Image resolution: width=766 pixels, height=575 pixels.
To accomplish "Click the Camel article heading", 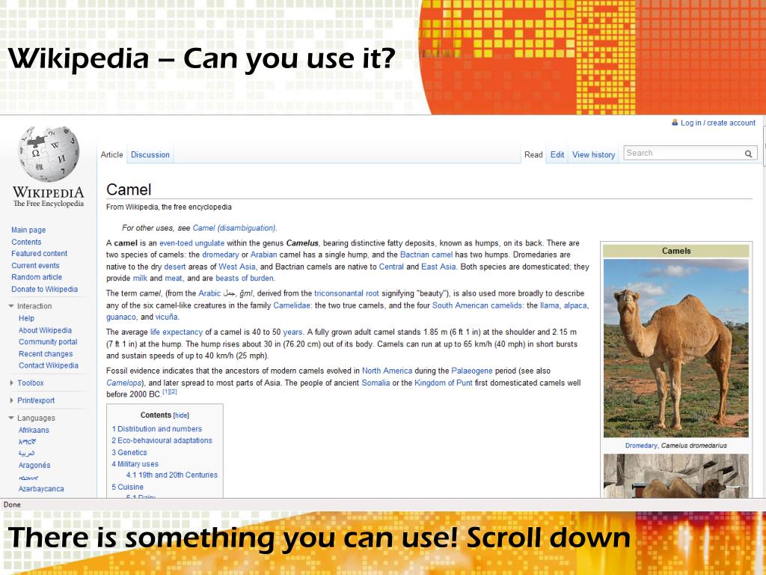I will 129,189.
